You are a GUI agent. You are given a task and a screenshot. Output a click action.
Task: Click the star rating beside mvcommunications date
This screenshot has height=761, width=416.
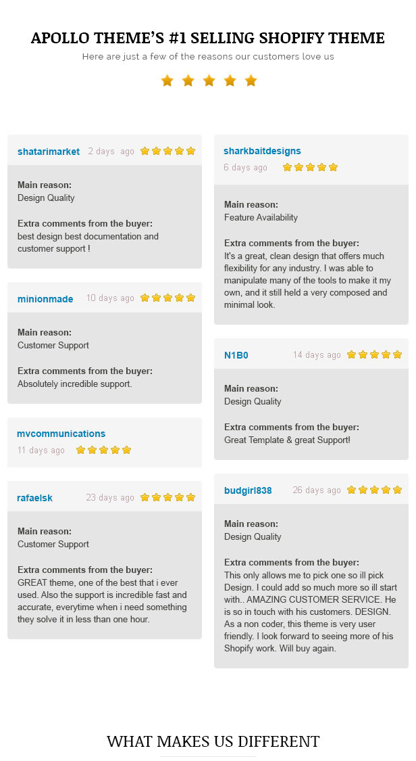(x=103, y=451)
